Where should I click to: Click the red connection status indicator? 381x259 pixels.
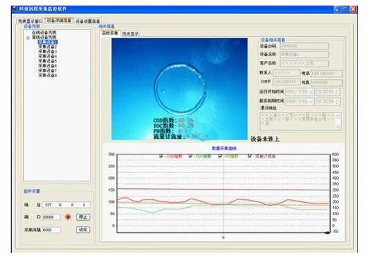[68, 217]
